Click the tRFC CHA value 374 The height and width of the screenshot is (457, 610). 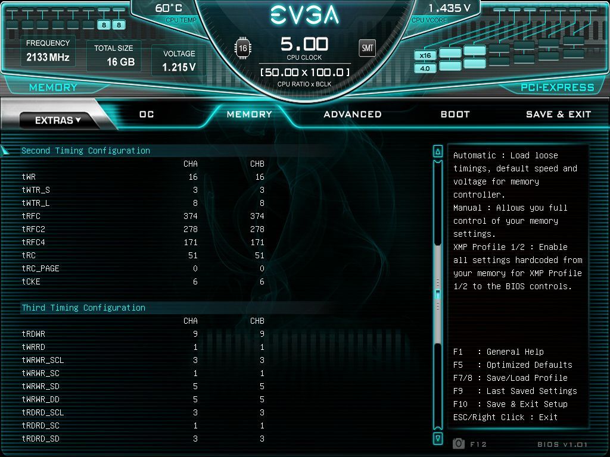pos(191,216)
